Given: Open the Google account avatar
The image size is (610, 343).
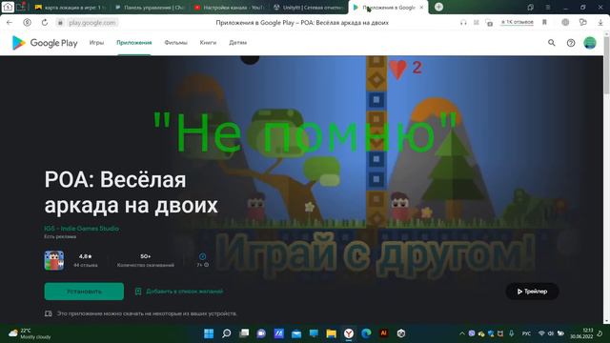Looking at the screenshot, I should tap(590, 43).
